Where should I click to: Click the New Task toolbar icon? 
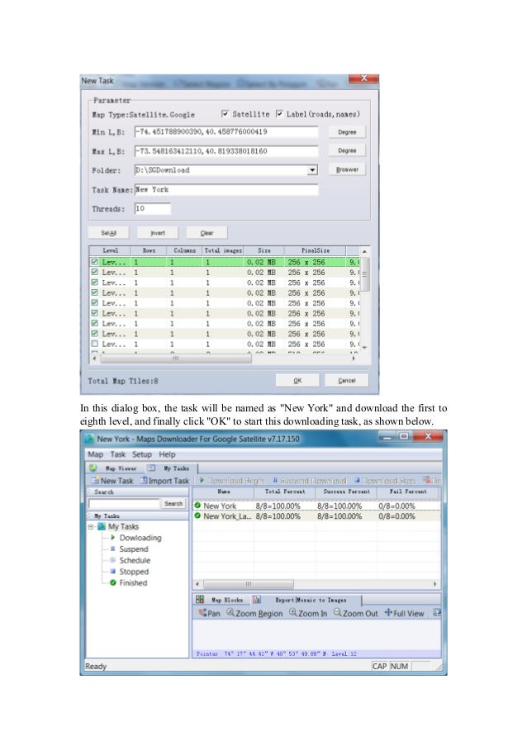[x=95, y=481]
